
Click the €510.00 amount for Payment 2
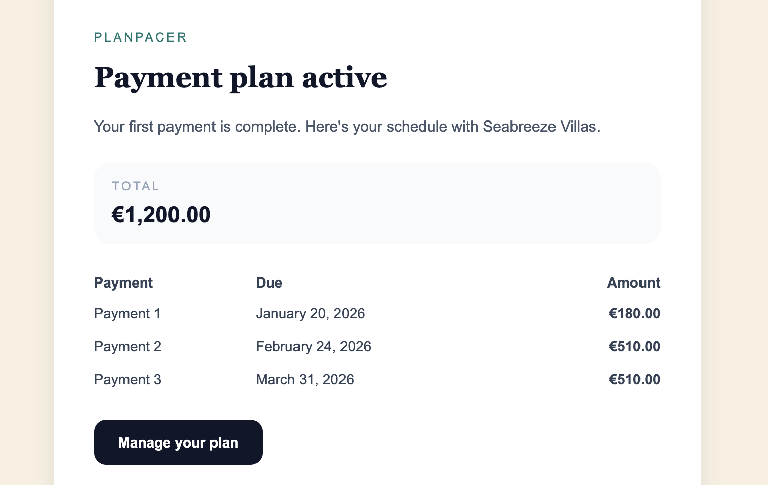634,347
